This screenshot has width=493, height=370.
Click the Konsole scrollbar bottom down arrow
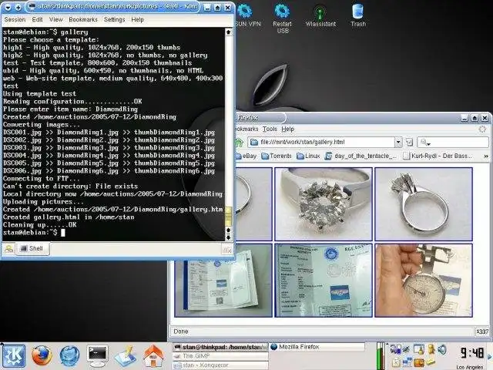(x=229, y=237)
